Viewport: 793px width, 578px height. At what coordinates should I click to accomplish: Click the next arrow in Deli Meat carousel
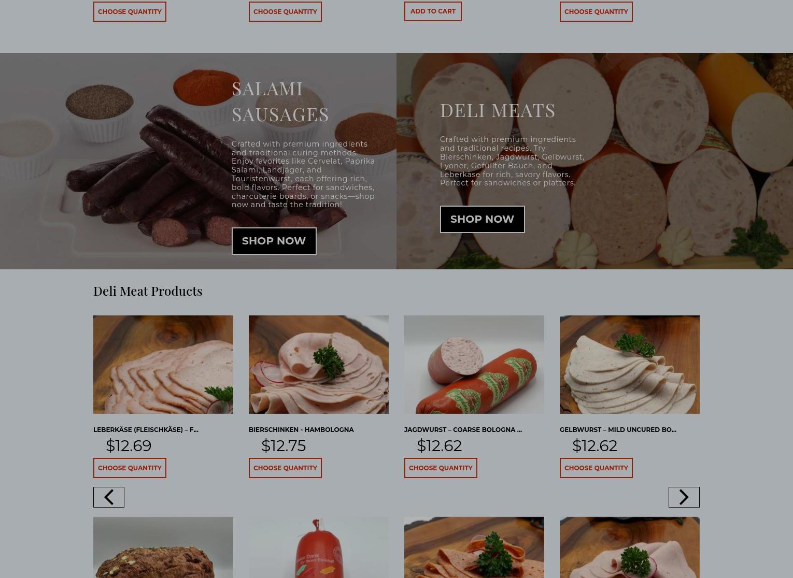pyautogui.click(x=684, y=497)
